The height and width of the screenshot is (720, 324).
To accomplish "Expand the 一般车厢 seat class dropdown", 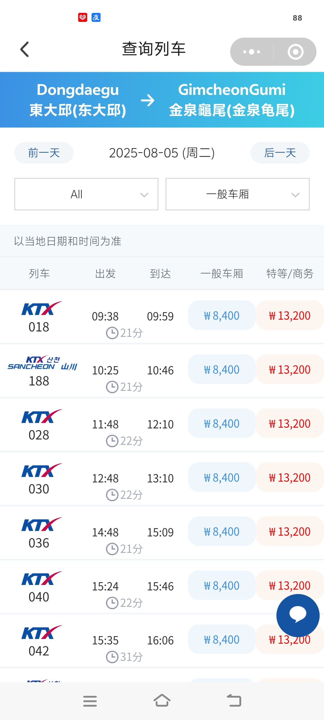I will pos(237,194).
